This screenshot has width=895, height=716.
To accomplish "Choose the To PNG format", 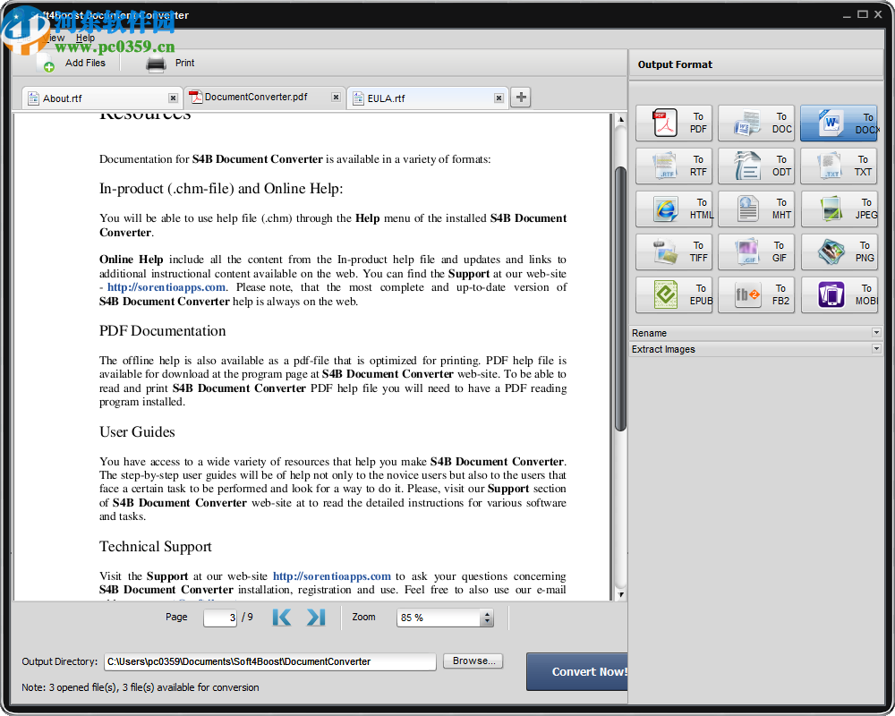I will point(839,251).
